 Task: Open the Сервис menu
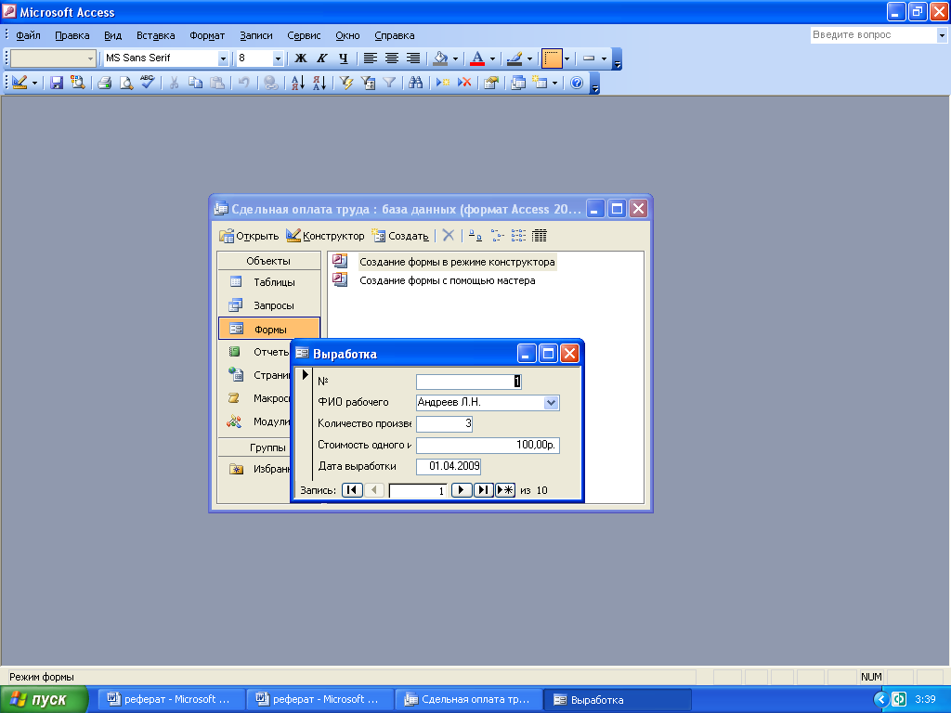click(x=304, y=35)
